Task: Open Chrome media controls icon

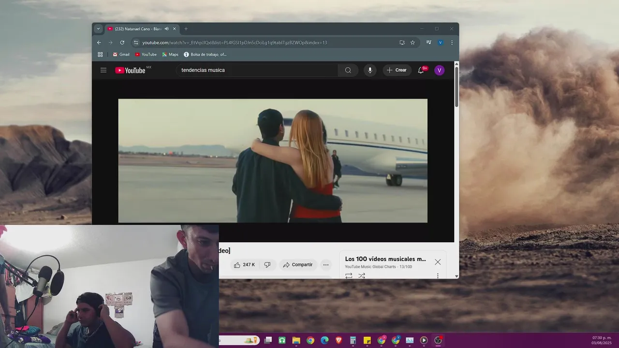Action: point(428,43)
